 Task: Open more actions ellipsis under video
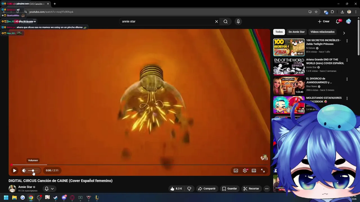(267, 189)
